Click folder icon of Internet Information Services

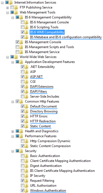(x=11, y=2)
